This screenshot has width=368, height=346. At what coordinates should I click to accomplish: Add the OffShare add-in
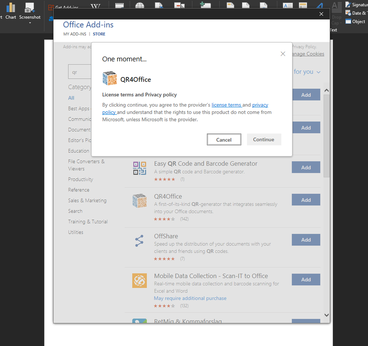(306, 240)
